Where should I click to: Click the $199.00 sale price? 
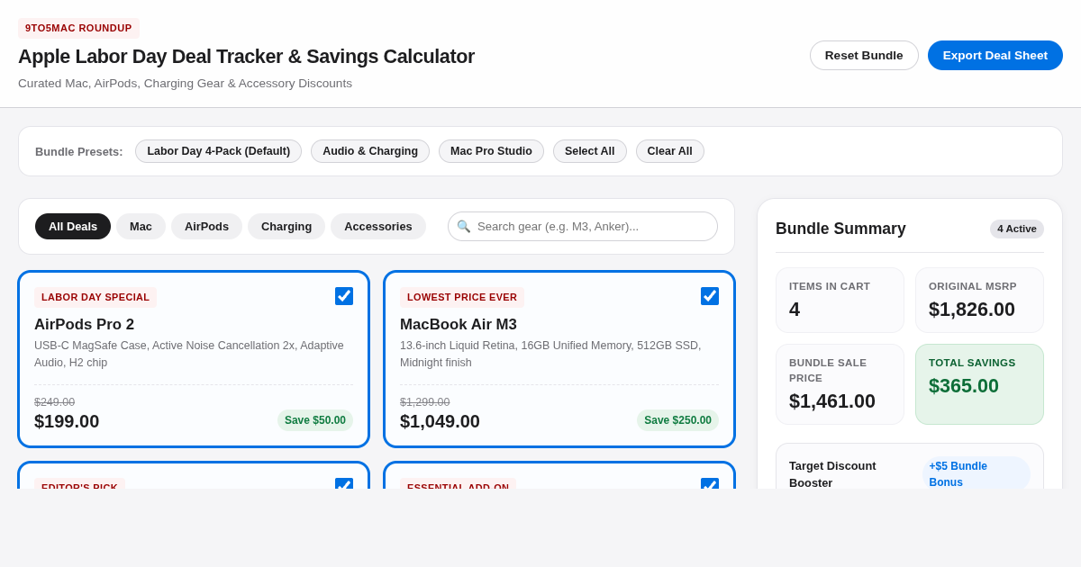pos(67,421)
